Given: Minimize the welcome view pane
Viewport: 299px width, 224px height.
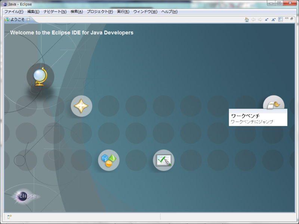Looking at the screenshot, I should 287,18.
